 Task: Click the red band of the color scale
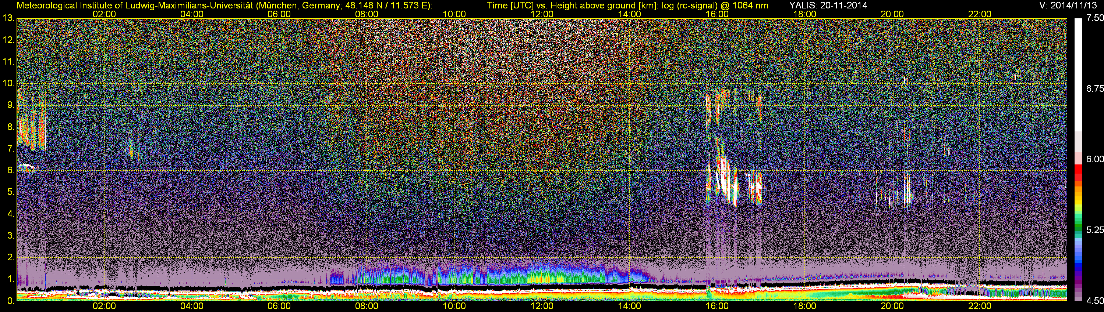coord(1078,172)
